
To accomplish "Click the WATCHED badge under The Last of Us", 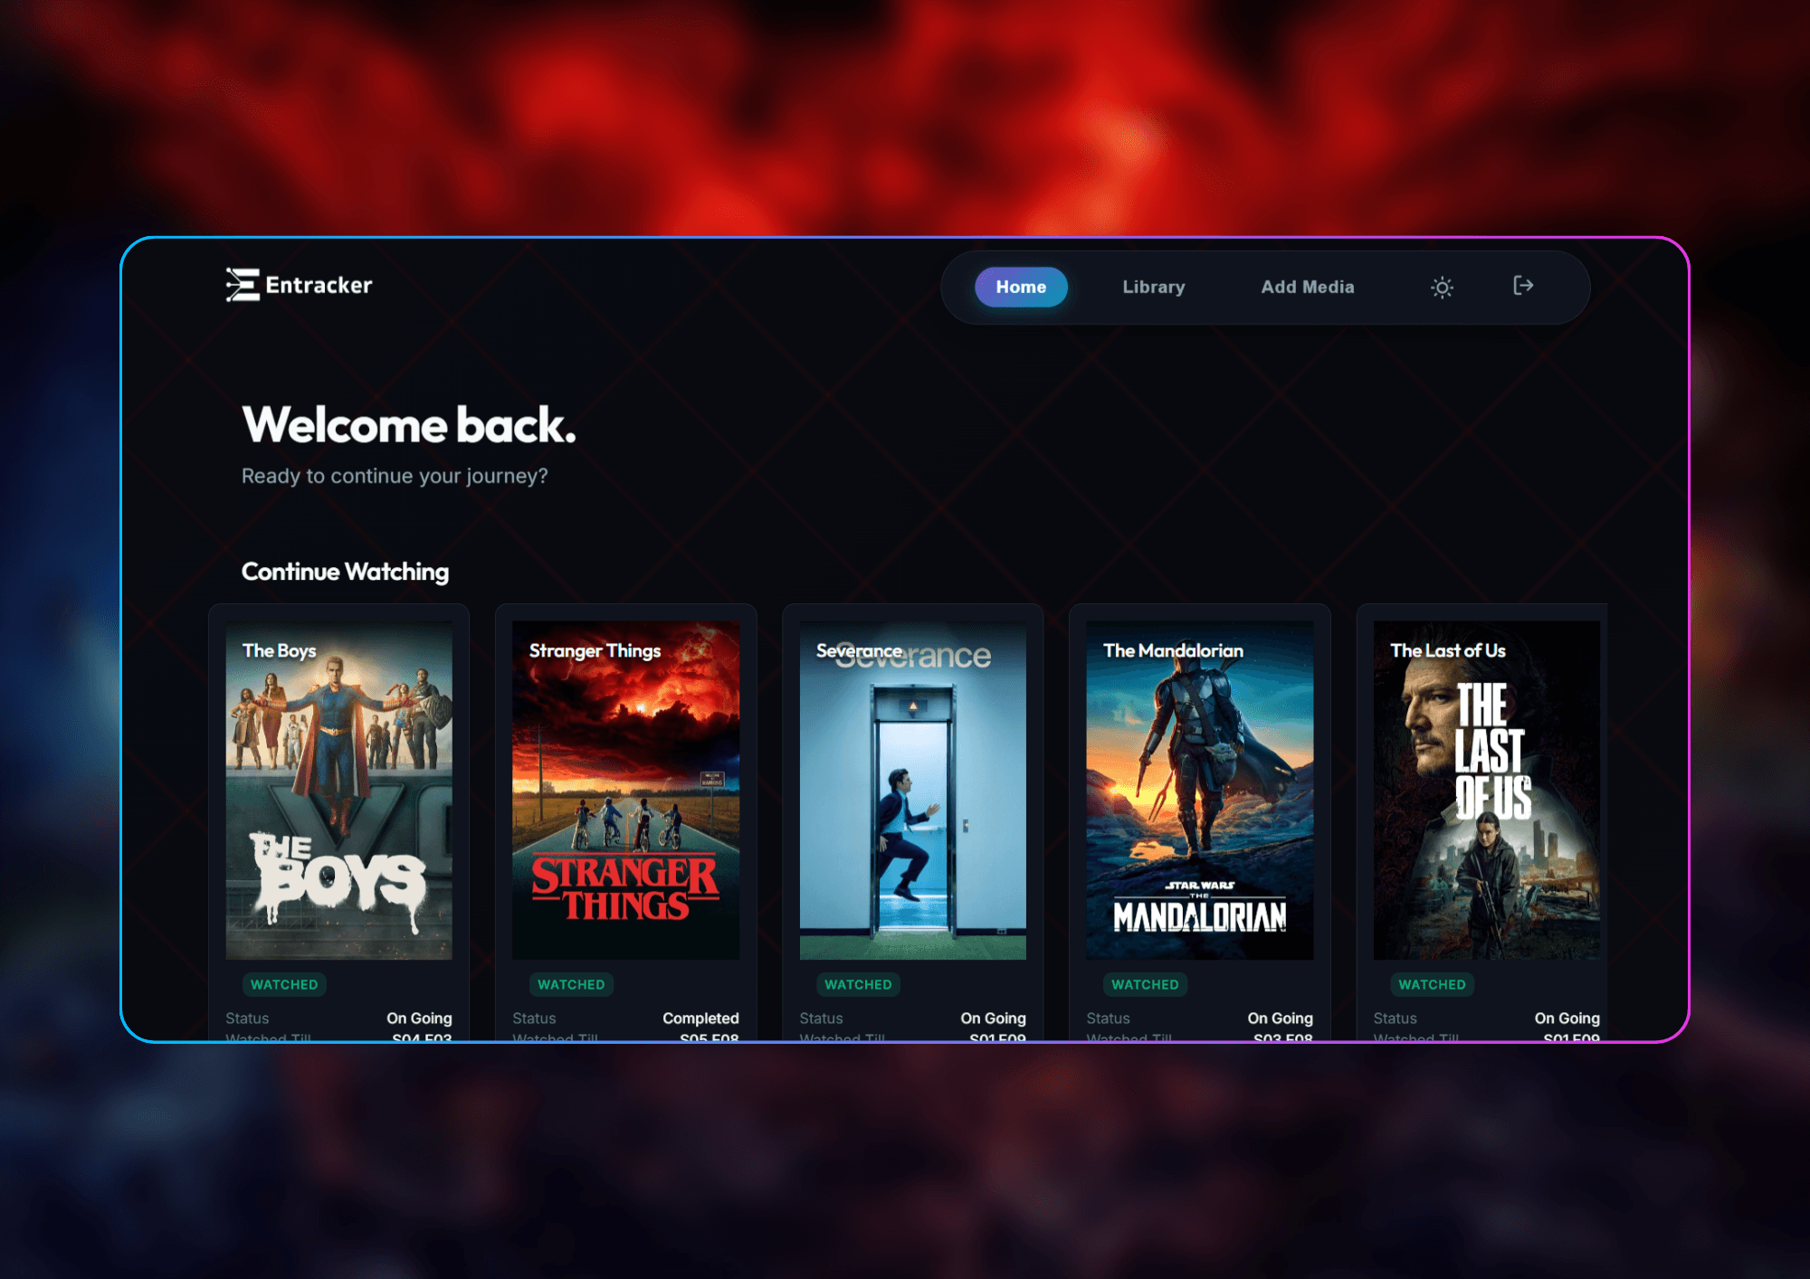I will point(1432,984).
